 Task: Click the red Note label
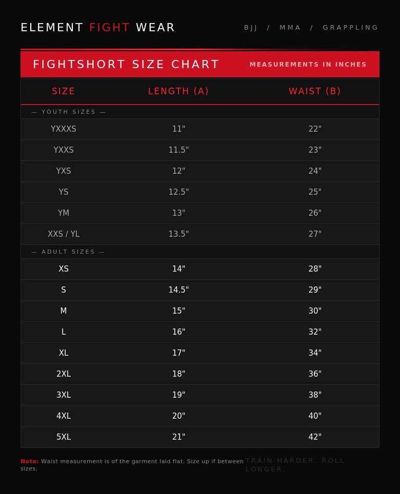tap(30, 461)
